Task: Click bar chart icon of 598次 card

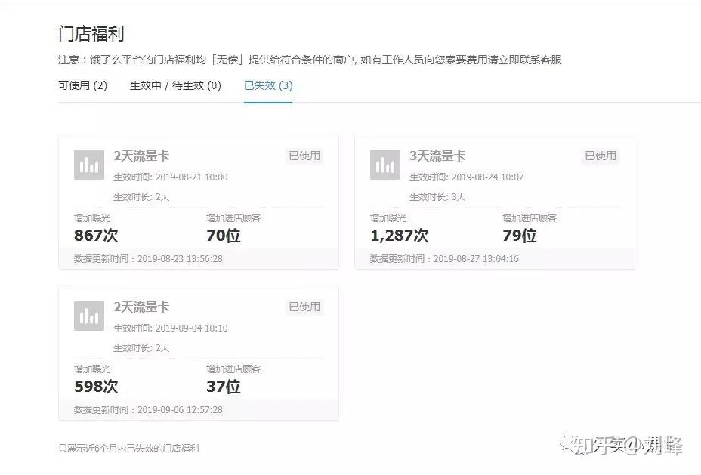Action: click(x=89, y=316)
